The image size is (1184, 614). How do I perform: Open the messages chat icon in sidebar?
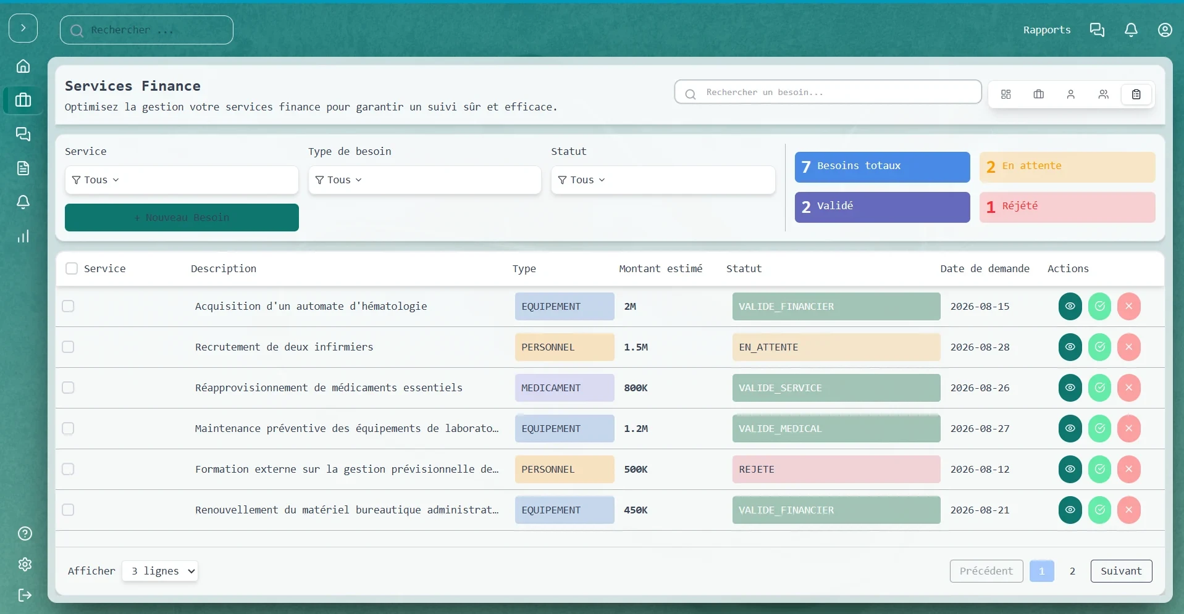[23, 134]
